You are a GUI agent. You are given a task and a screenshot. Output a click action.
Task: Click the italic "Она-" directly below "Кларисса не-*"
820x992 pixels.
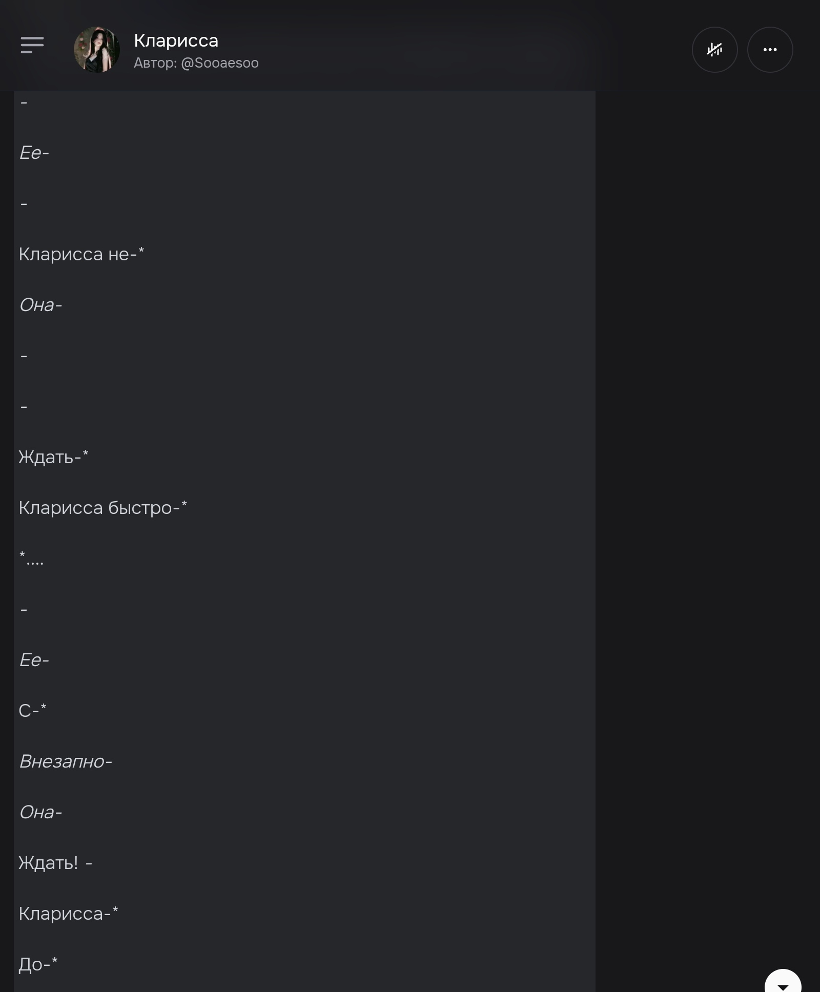[x=40, y=305]
